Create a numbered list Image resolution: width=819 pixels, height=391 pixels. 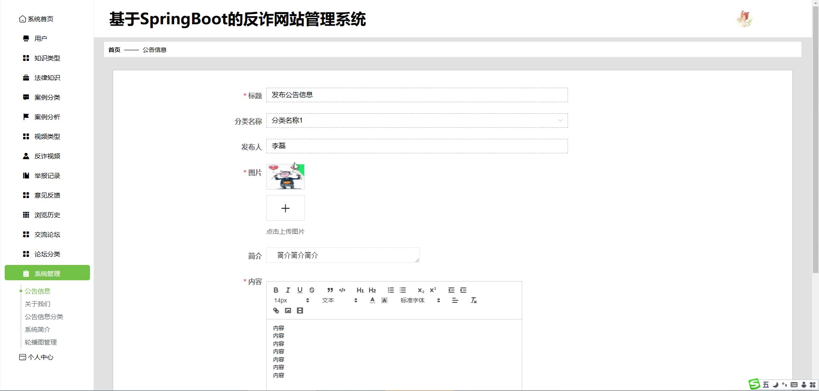[391, 290]
